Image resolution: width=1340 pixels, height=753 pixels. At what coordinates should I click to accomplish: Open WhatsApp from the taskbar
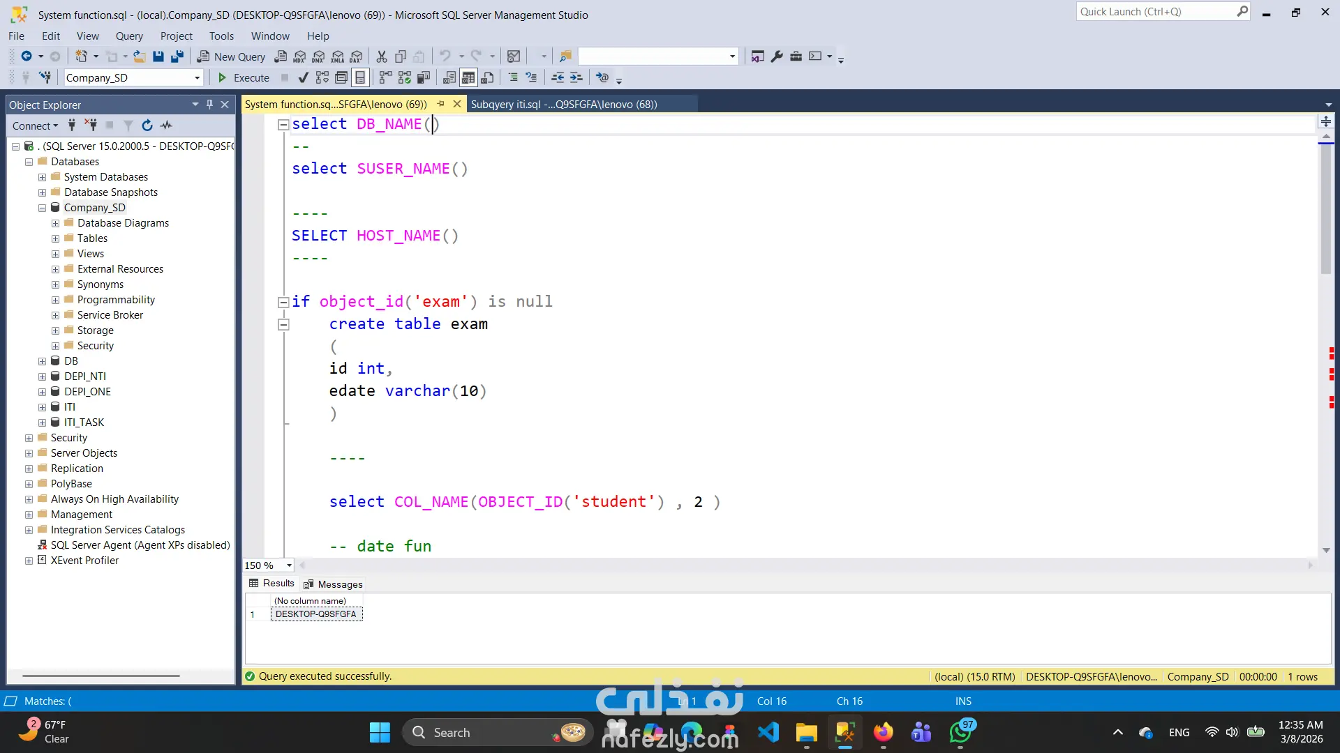[x=960, y=733]
